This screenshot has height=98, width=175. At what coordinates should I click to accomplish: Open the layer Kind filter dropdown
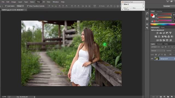click(x=155, y=47)
